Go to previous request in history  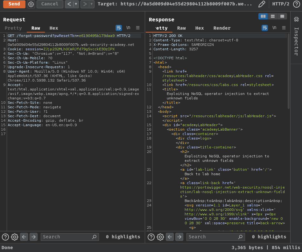(69, 4)
